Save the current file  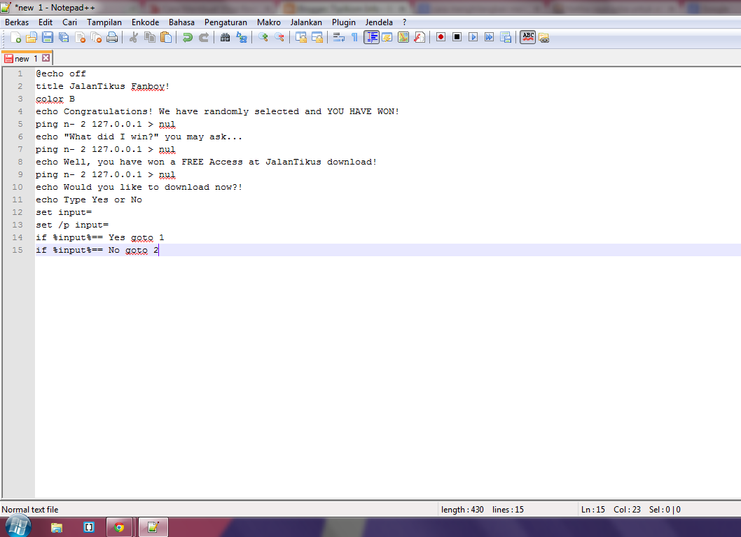pos(48,37)
